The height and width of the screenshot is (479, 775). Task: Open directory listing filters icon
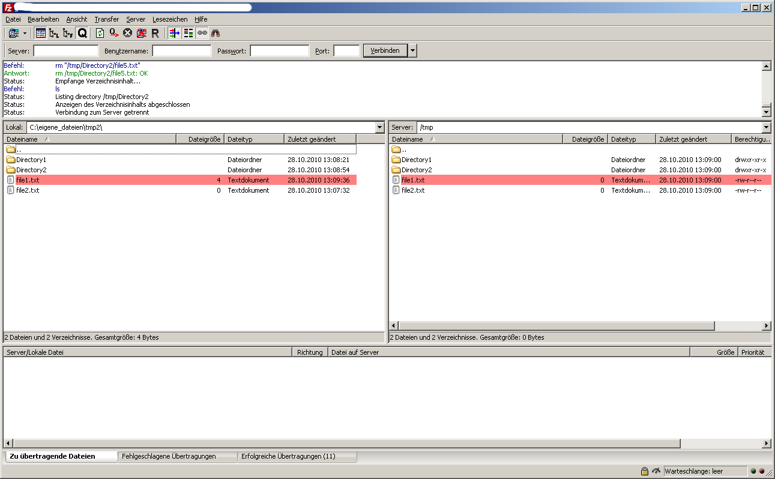(x=174, y=33)
